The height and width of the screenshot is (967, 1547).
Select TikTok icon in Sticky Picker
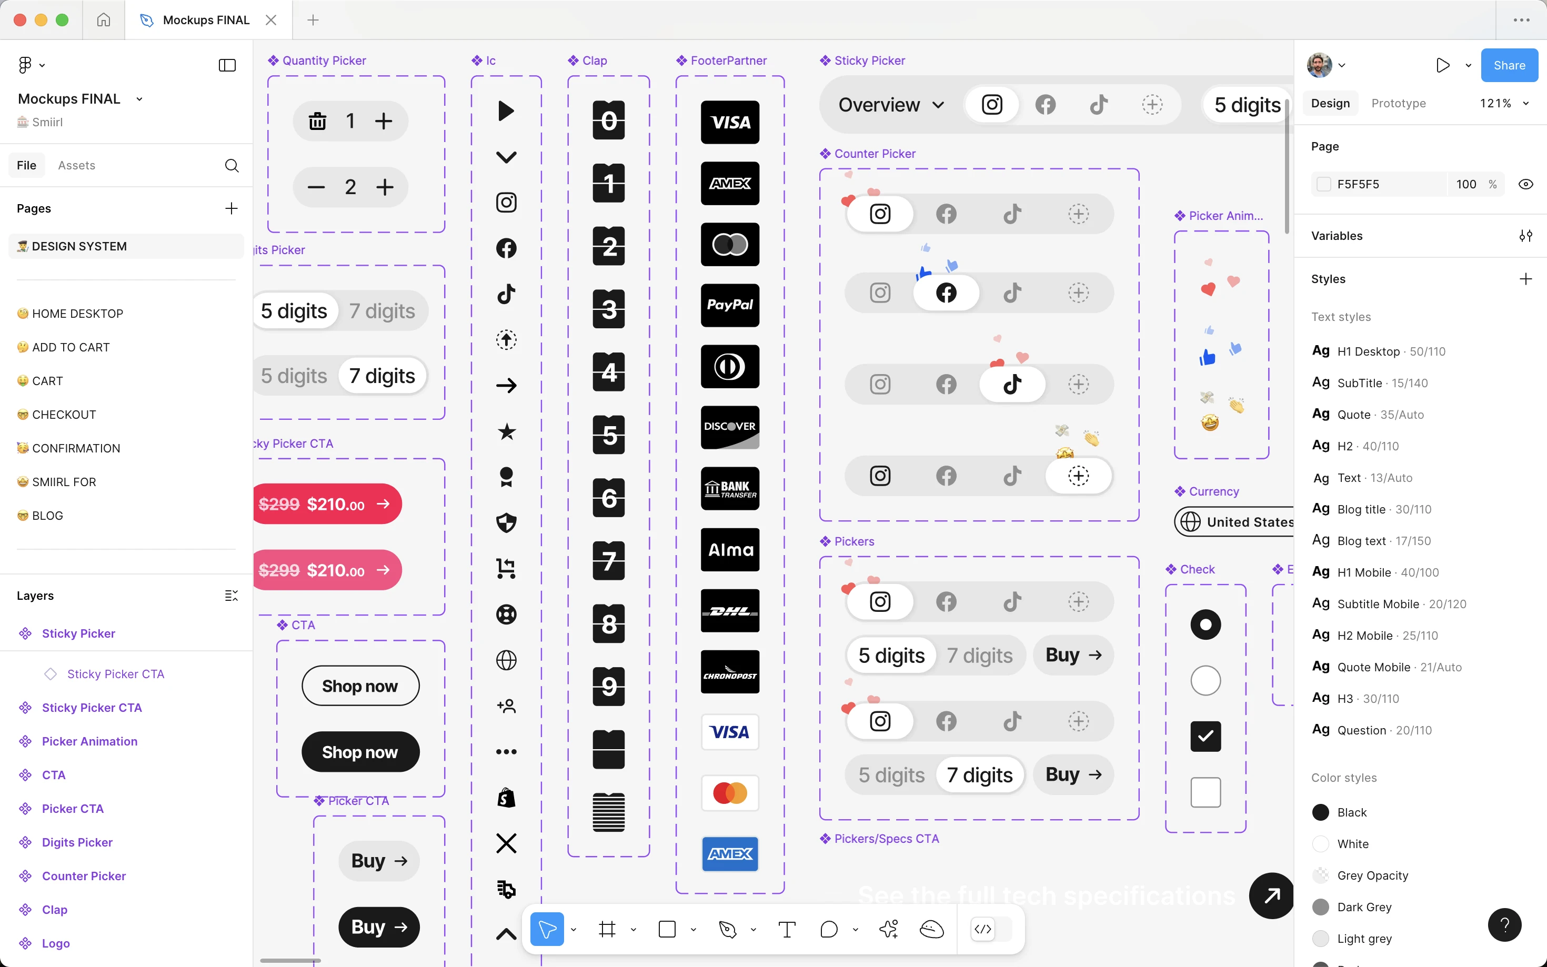coord(1099,104)
